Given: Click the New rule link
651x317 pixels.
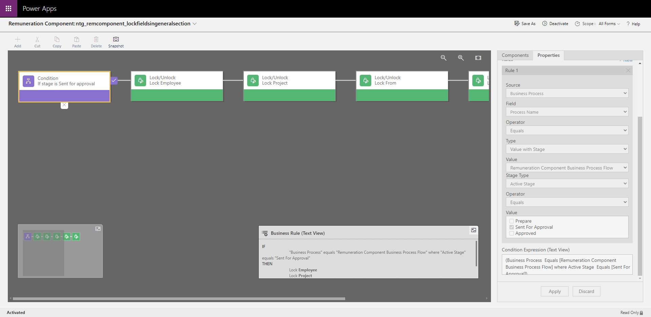Looking at the screenshot, I should click(626, 61).
